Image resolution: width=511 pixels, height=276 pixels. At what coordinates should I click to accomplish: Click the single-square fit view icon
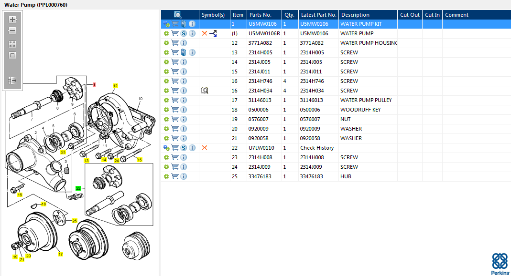[x=12, y=55]
